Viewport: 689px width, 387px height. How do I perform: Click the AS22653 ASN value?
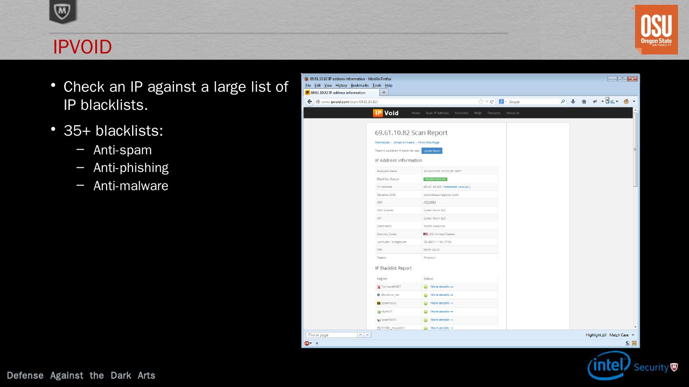point(430,203)
